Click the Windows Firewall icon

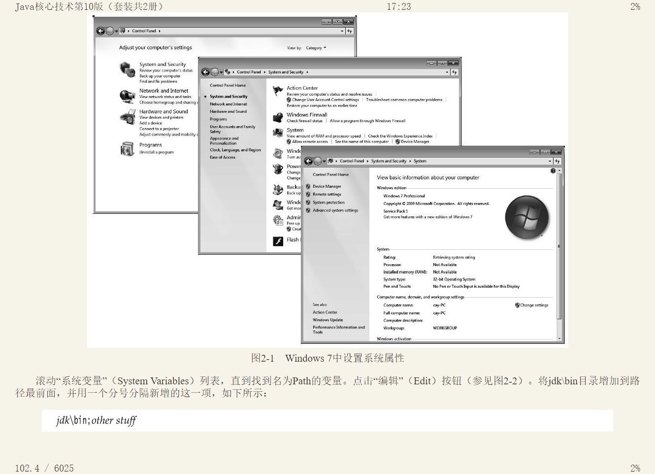coord(278,117)
